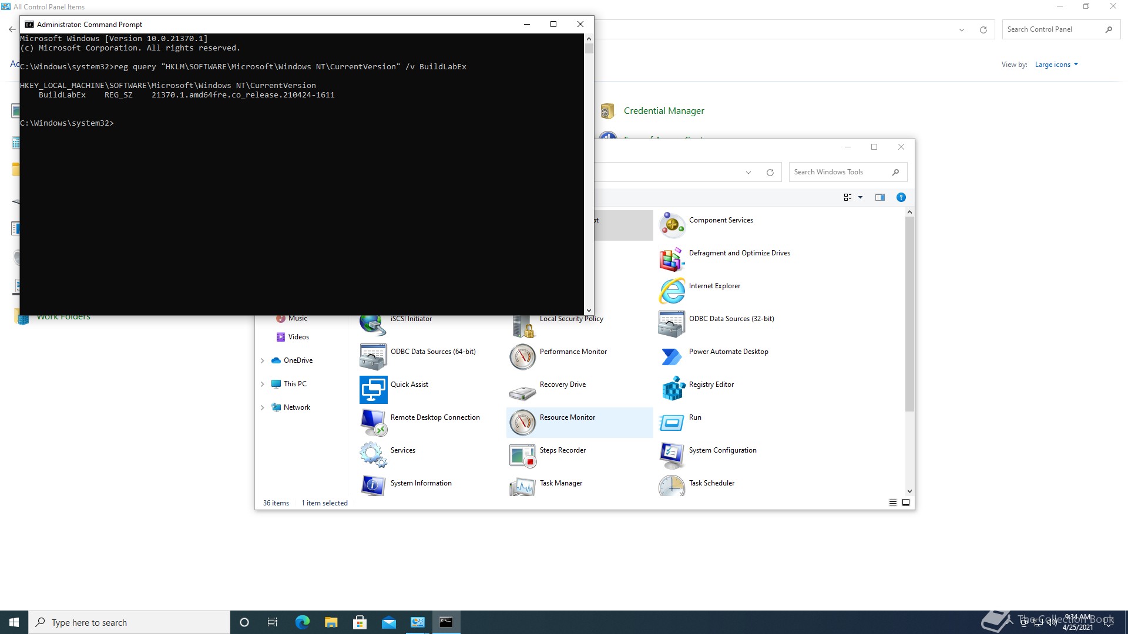Refresh the Control Panel window
This screenshot has height=634, width=1128.
pyautogui.click(x=983, y=30)
